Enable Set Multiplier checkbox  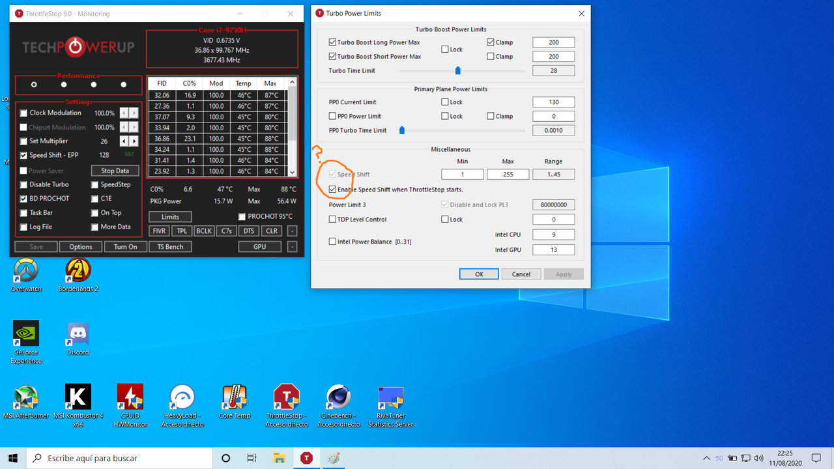pyautogui.click(x=24, y=141)
